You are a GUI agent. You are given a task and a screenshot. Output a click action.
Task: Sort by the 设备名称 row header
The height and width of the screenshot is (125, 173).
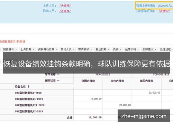click(20, 87)
